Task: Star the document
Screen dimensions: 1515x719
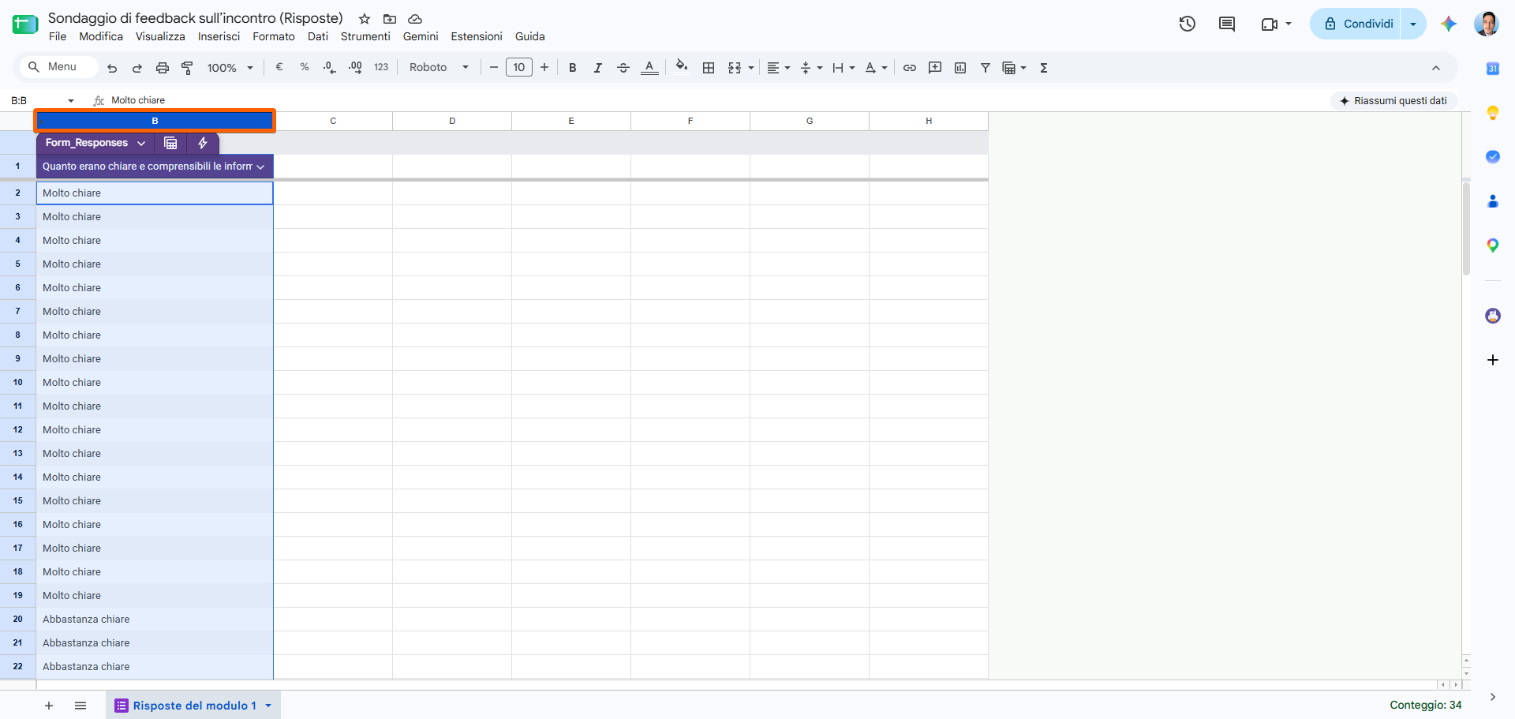Action: [365, 19]
